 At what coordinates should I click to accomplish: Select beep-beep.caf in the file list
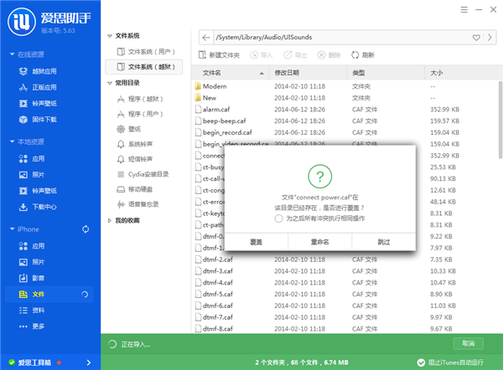345,121
